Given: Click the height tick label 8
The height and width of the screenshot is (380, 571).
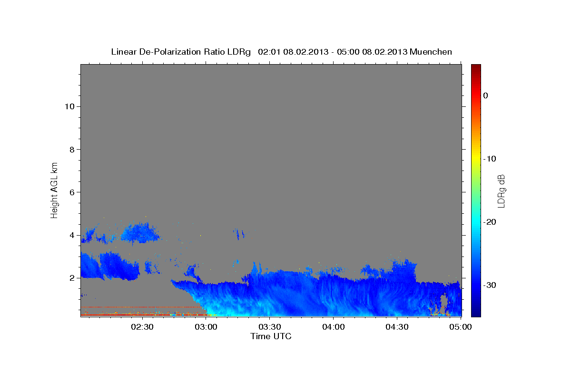Looking at the screenshot, I should [72, 150].
